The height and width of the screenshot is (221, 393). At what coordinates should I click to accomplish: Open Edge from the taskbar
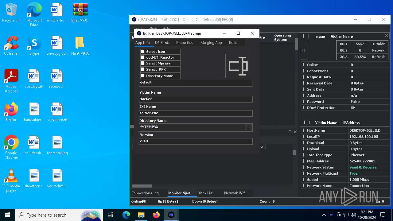(126, 215)
